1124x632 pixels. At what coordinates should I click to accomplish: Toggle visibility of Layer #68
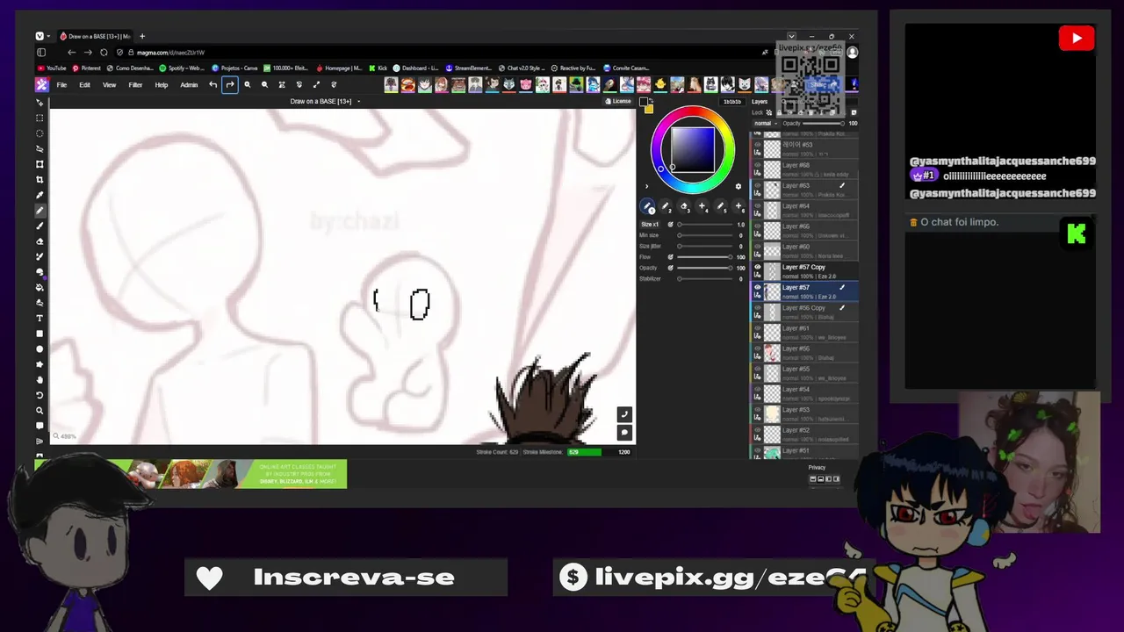coord(758,165)
